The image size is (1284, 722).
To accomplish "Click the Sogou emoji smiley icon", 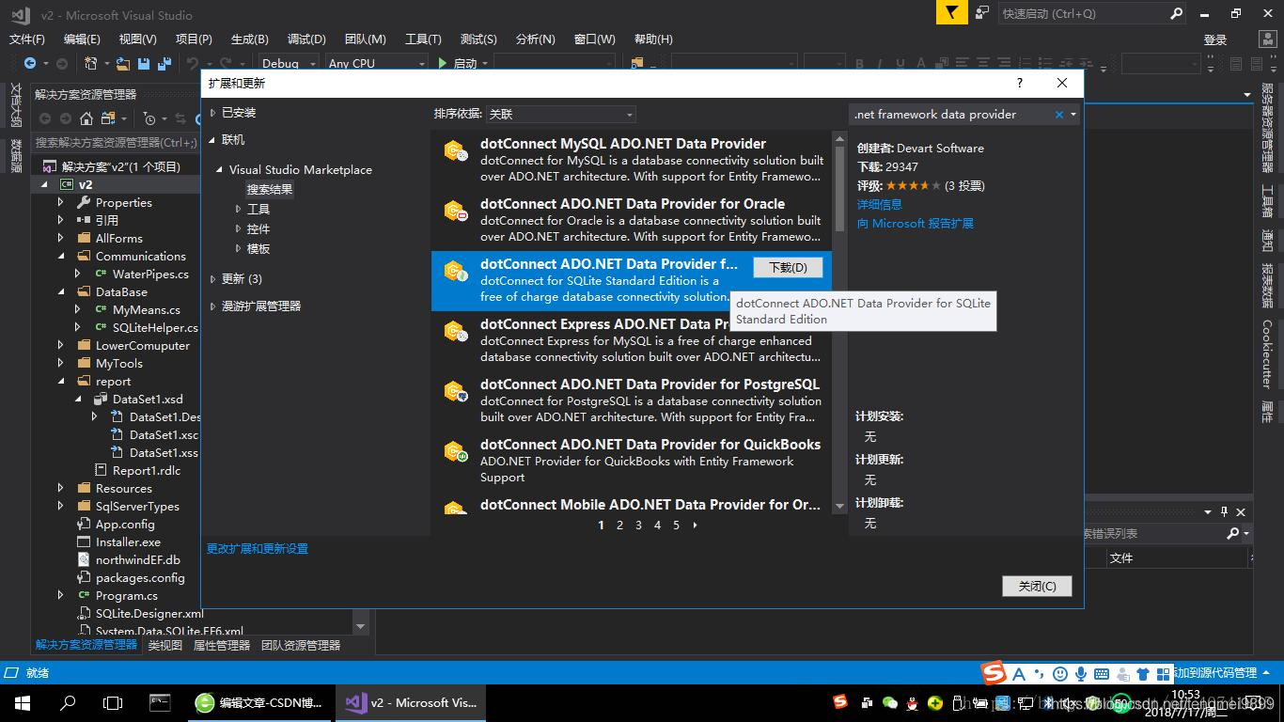I will [1060, 673].
